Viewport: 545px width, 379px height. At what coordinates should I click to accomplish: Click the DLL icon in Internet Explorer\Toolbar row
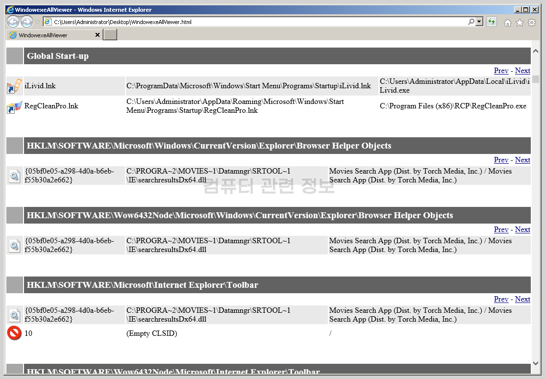14,315
